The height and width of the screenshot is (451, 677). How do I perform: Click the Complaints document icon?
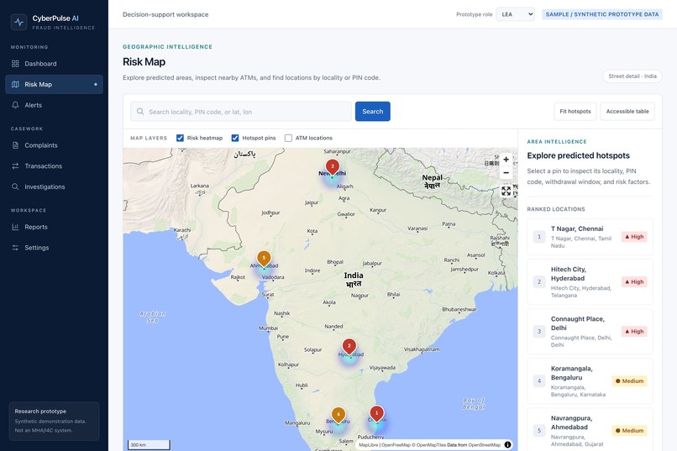point(16,145)
